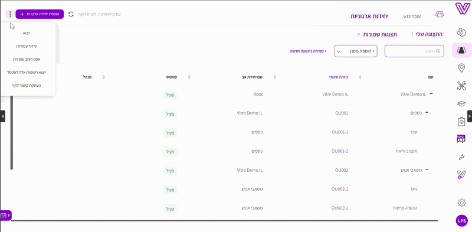Viewport: 472px width, 232px height.
Task: Collapse the Vitre Demo IL tree row
Action: click(x=431, y=94)
